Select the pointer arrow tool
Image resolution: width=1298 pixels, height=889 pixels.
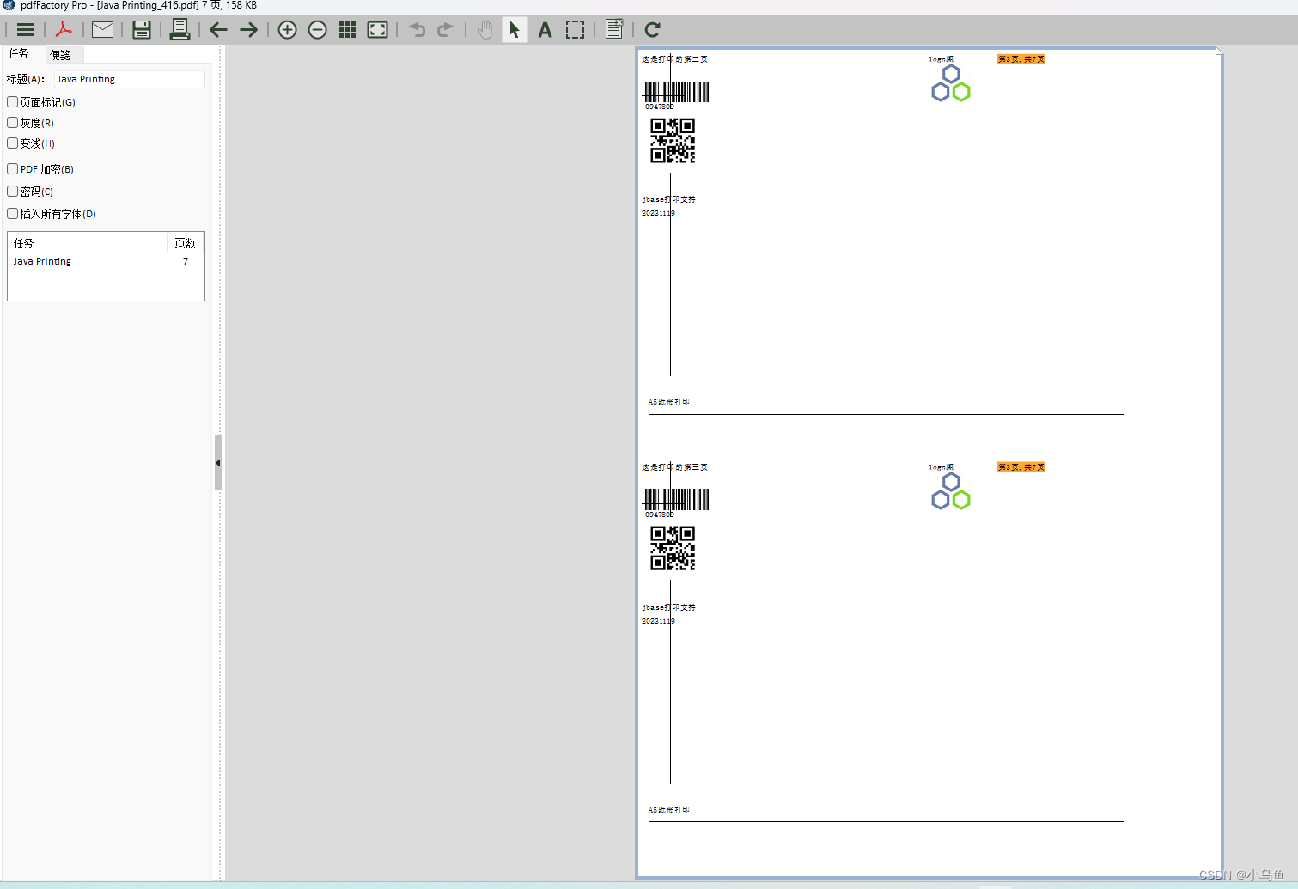(514, 30)
